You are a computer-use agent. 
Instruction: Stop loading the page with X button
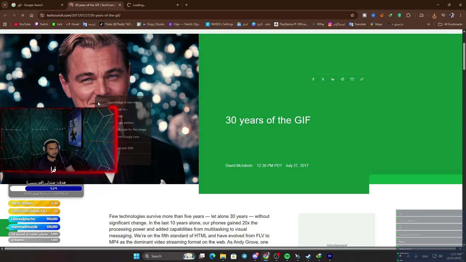(22, 15)
